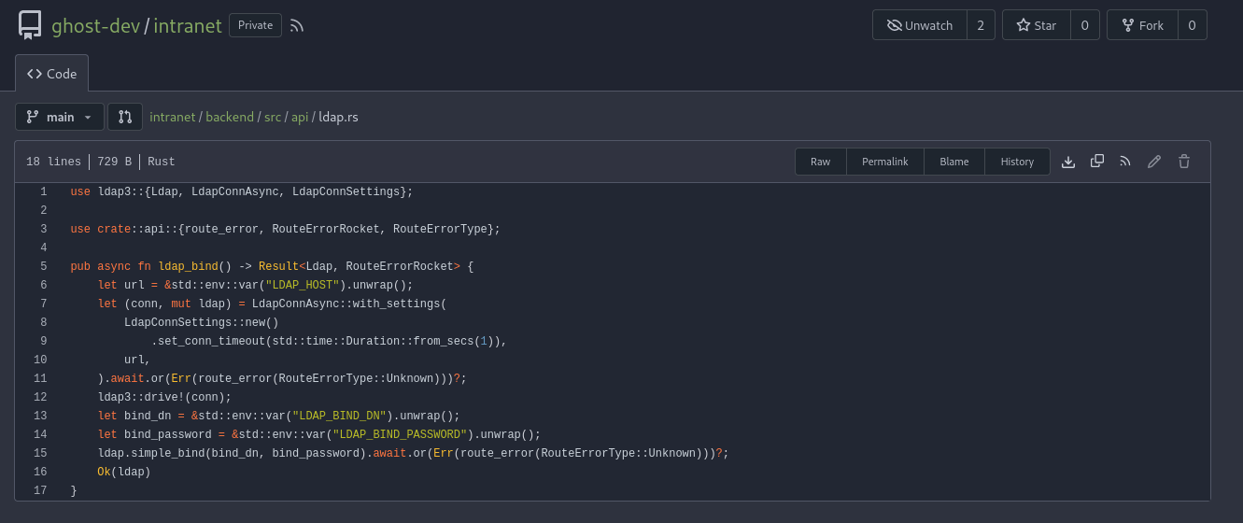
Task: Select line number 1
Action: (43, 191)
